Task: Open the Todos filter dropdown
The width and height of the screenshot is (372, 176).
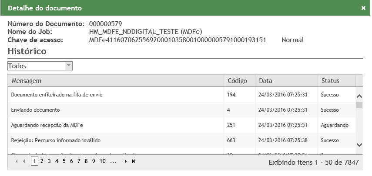Action: click(40, 66)
